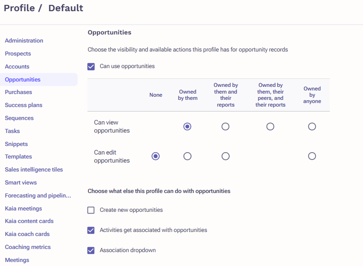Go to Coaching metrics section
This screenshot has height=266, width=363.
pos(28,247)
